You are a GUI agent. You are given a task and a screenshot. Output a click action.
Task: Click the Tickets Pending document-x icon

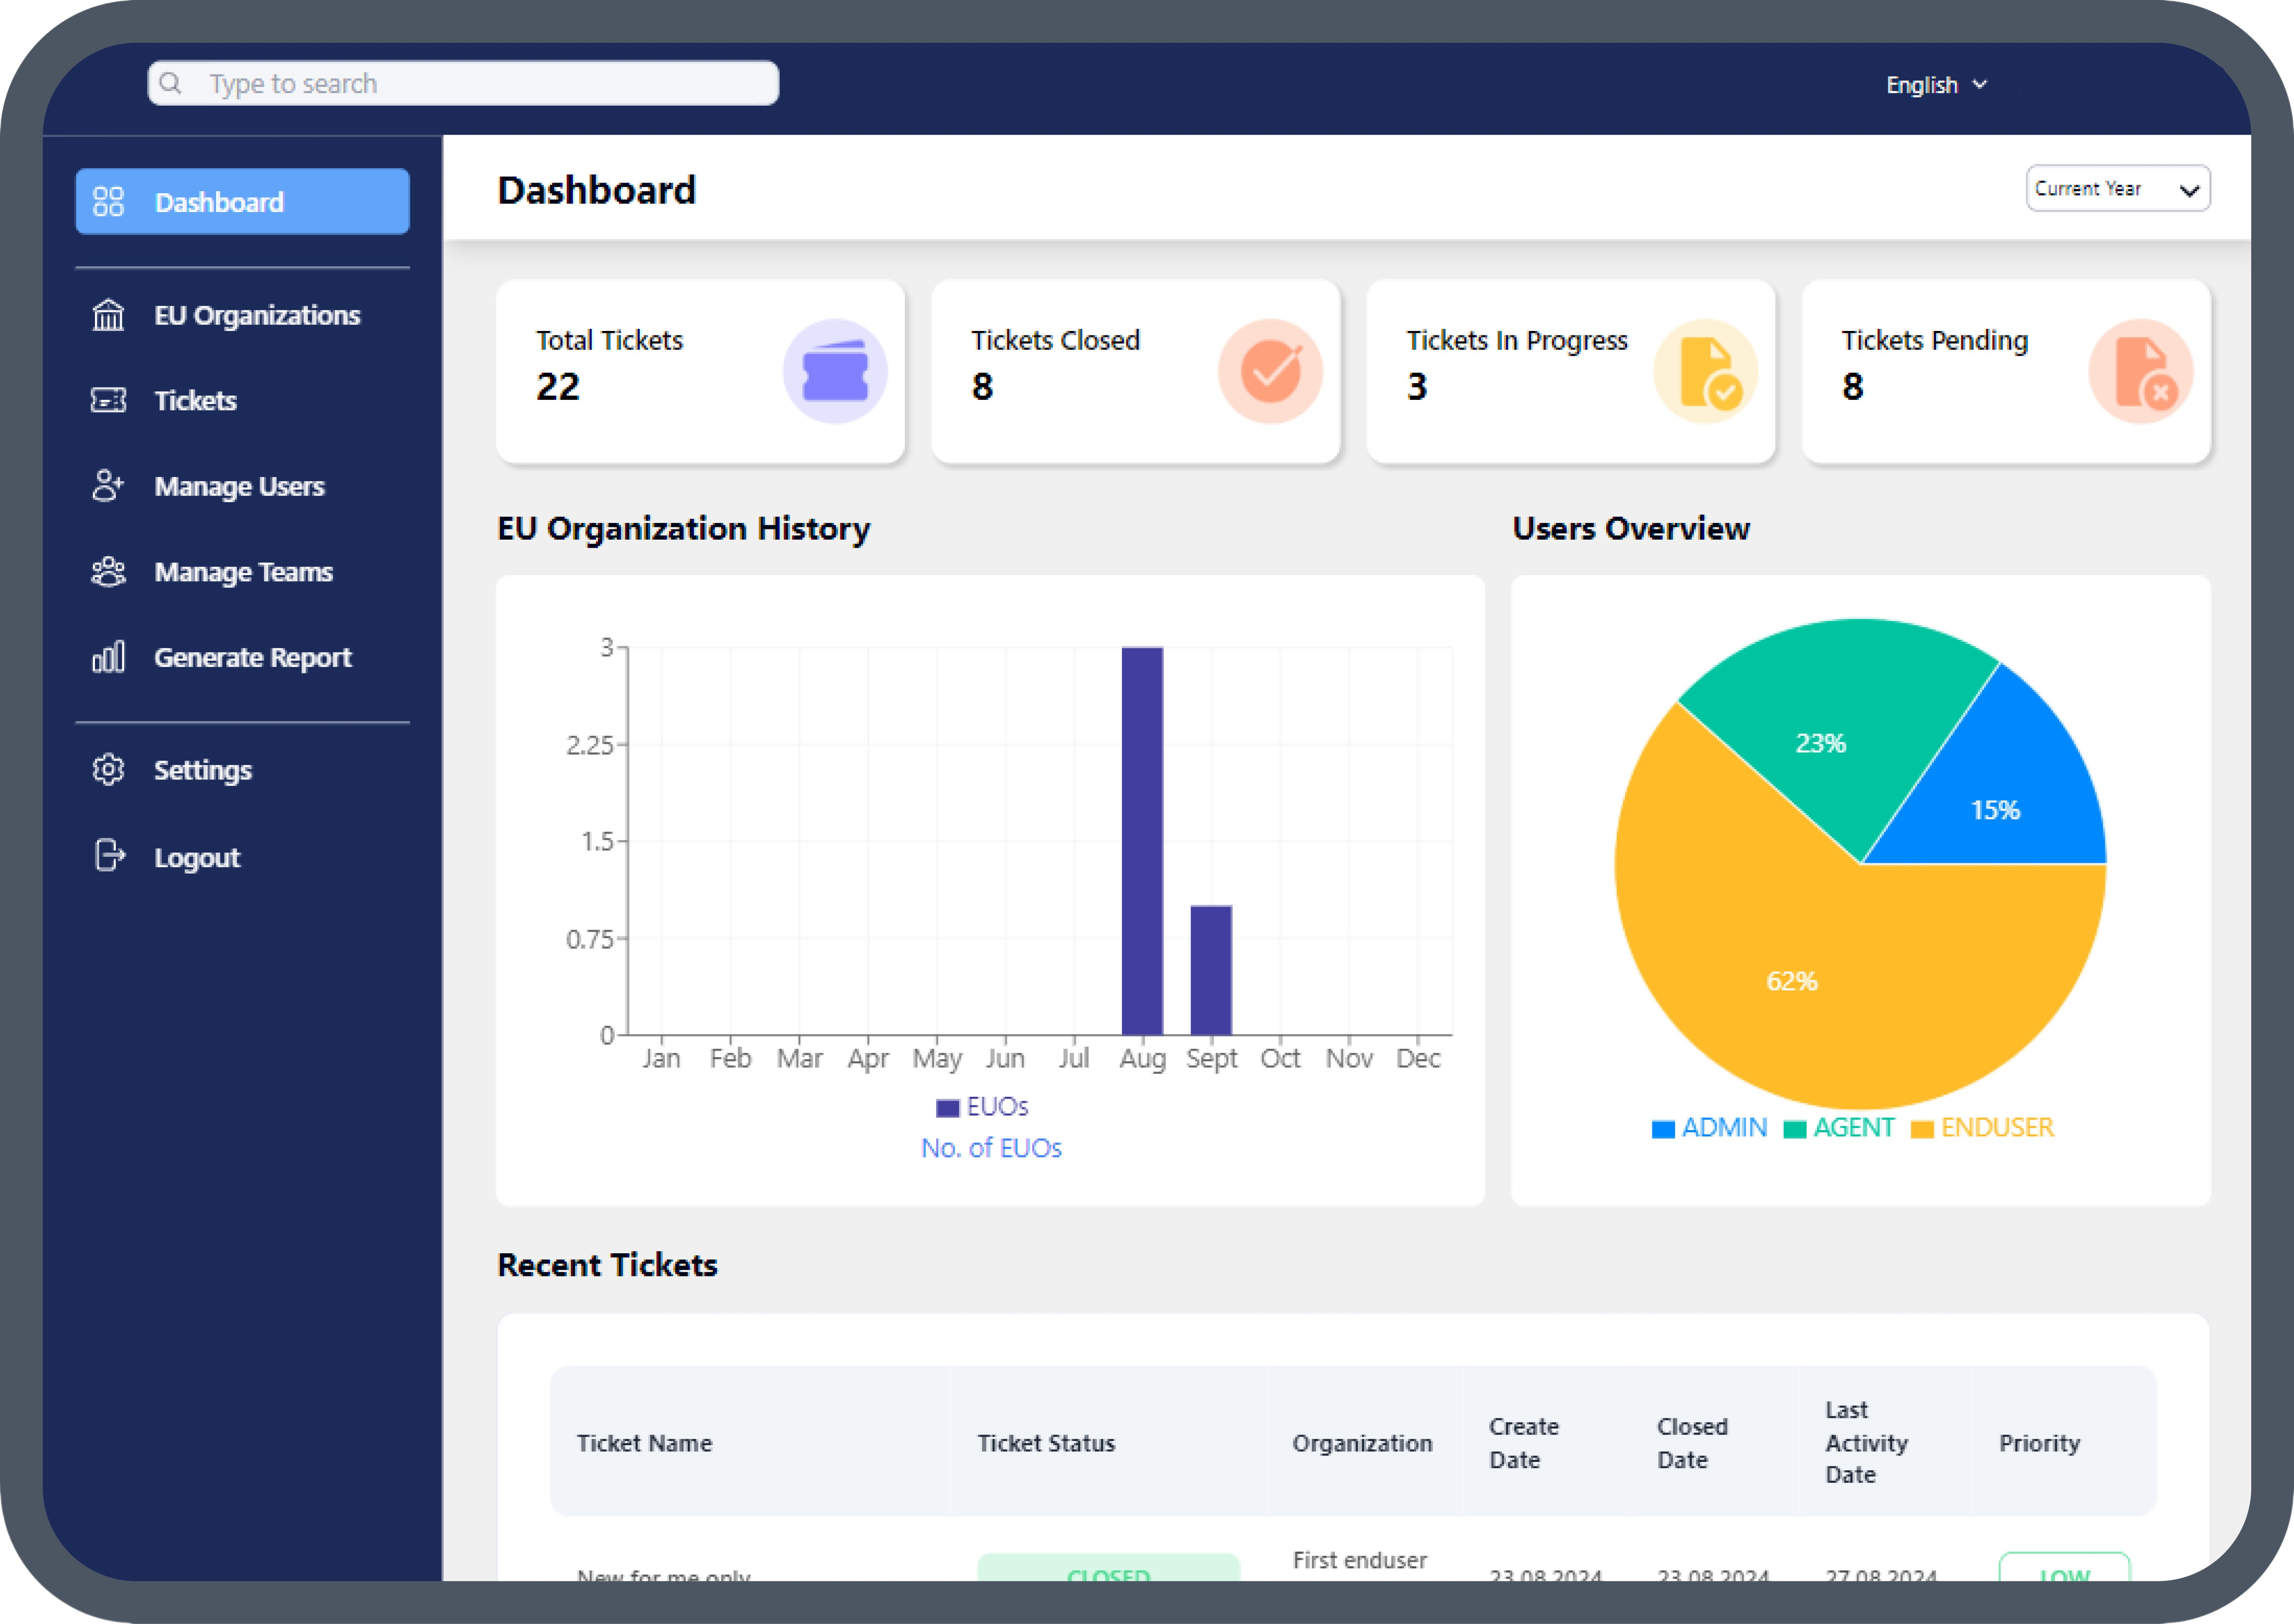[2141, 371]
